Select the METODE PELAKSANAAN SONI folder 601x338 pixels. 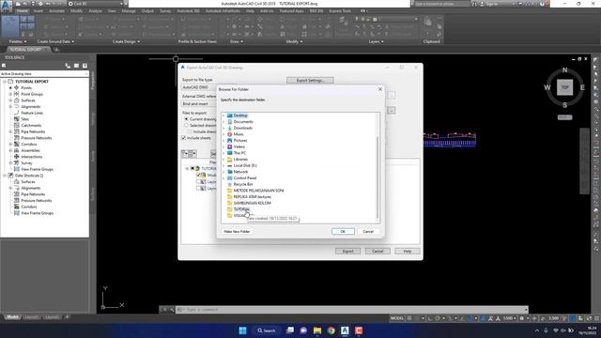pyautogui.click(x=258, y=191)
